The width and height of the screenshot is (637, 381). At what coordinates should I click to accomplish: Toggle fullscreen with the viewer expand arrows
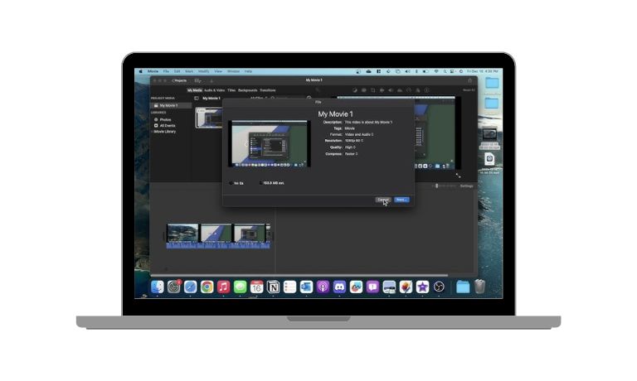point(458,175)
